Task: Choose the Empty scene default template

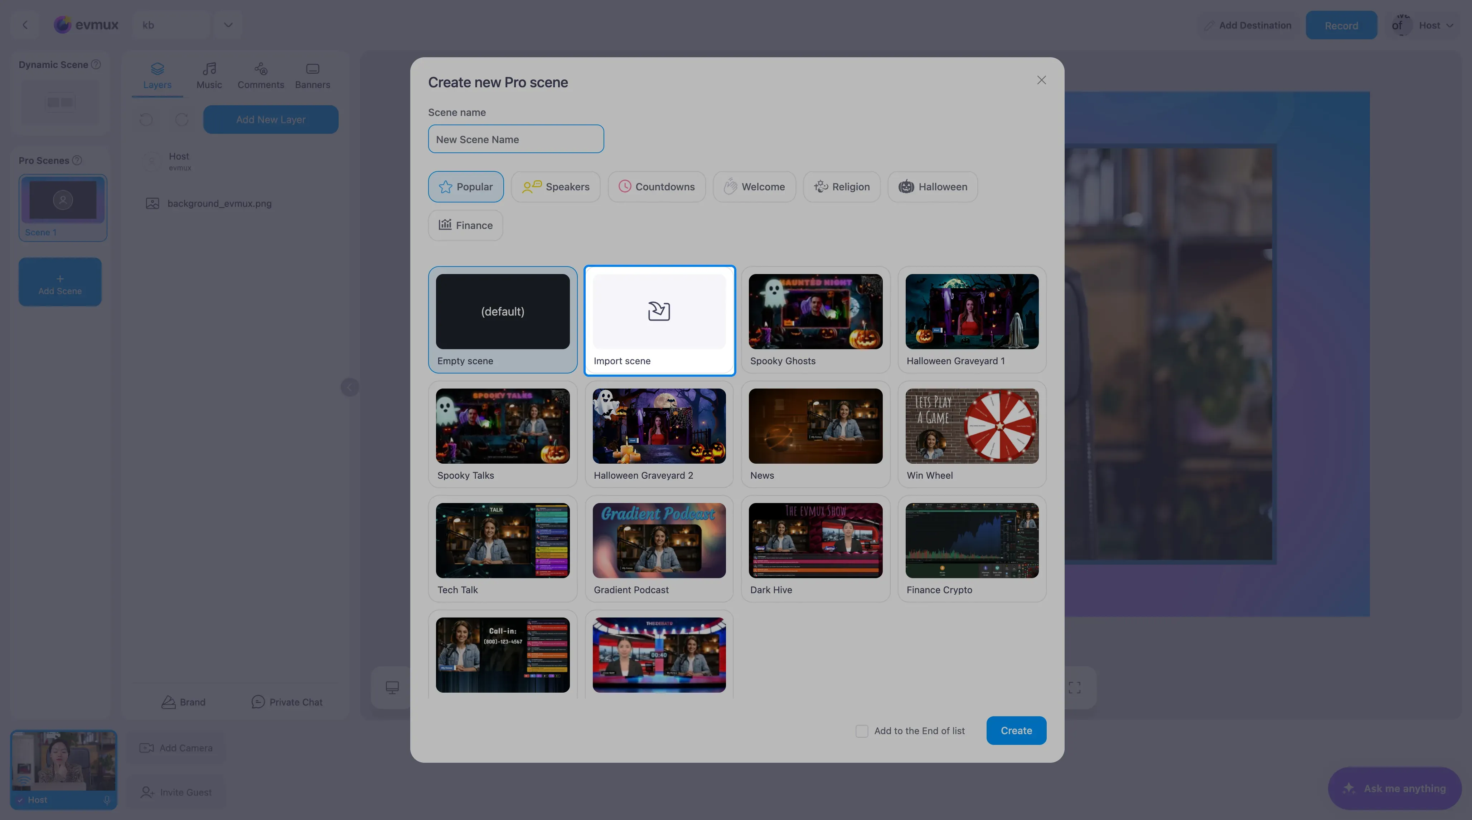Action: point(502,320)
